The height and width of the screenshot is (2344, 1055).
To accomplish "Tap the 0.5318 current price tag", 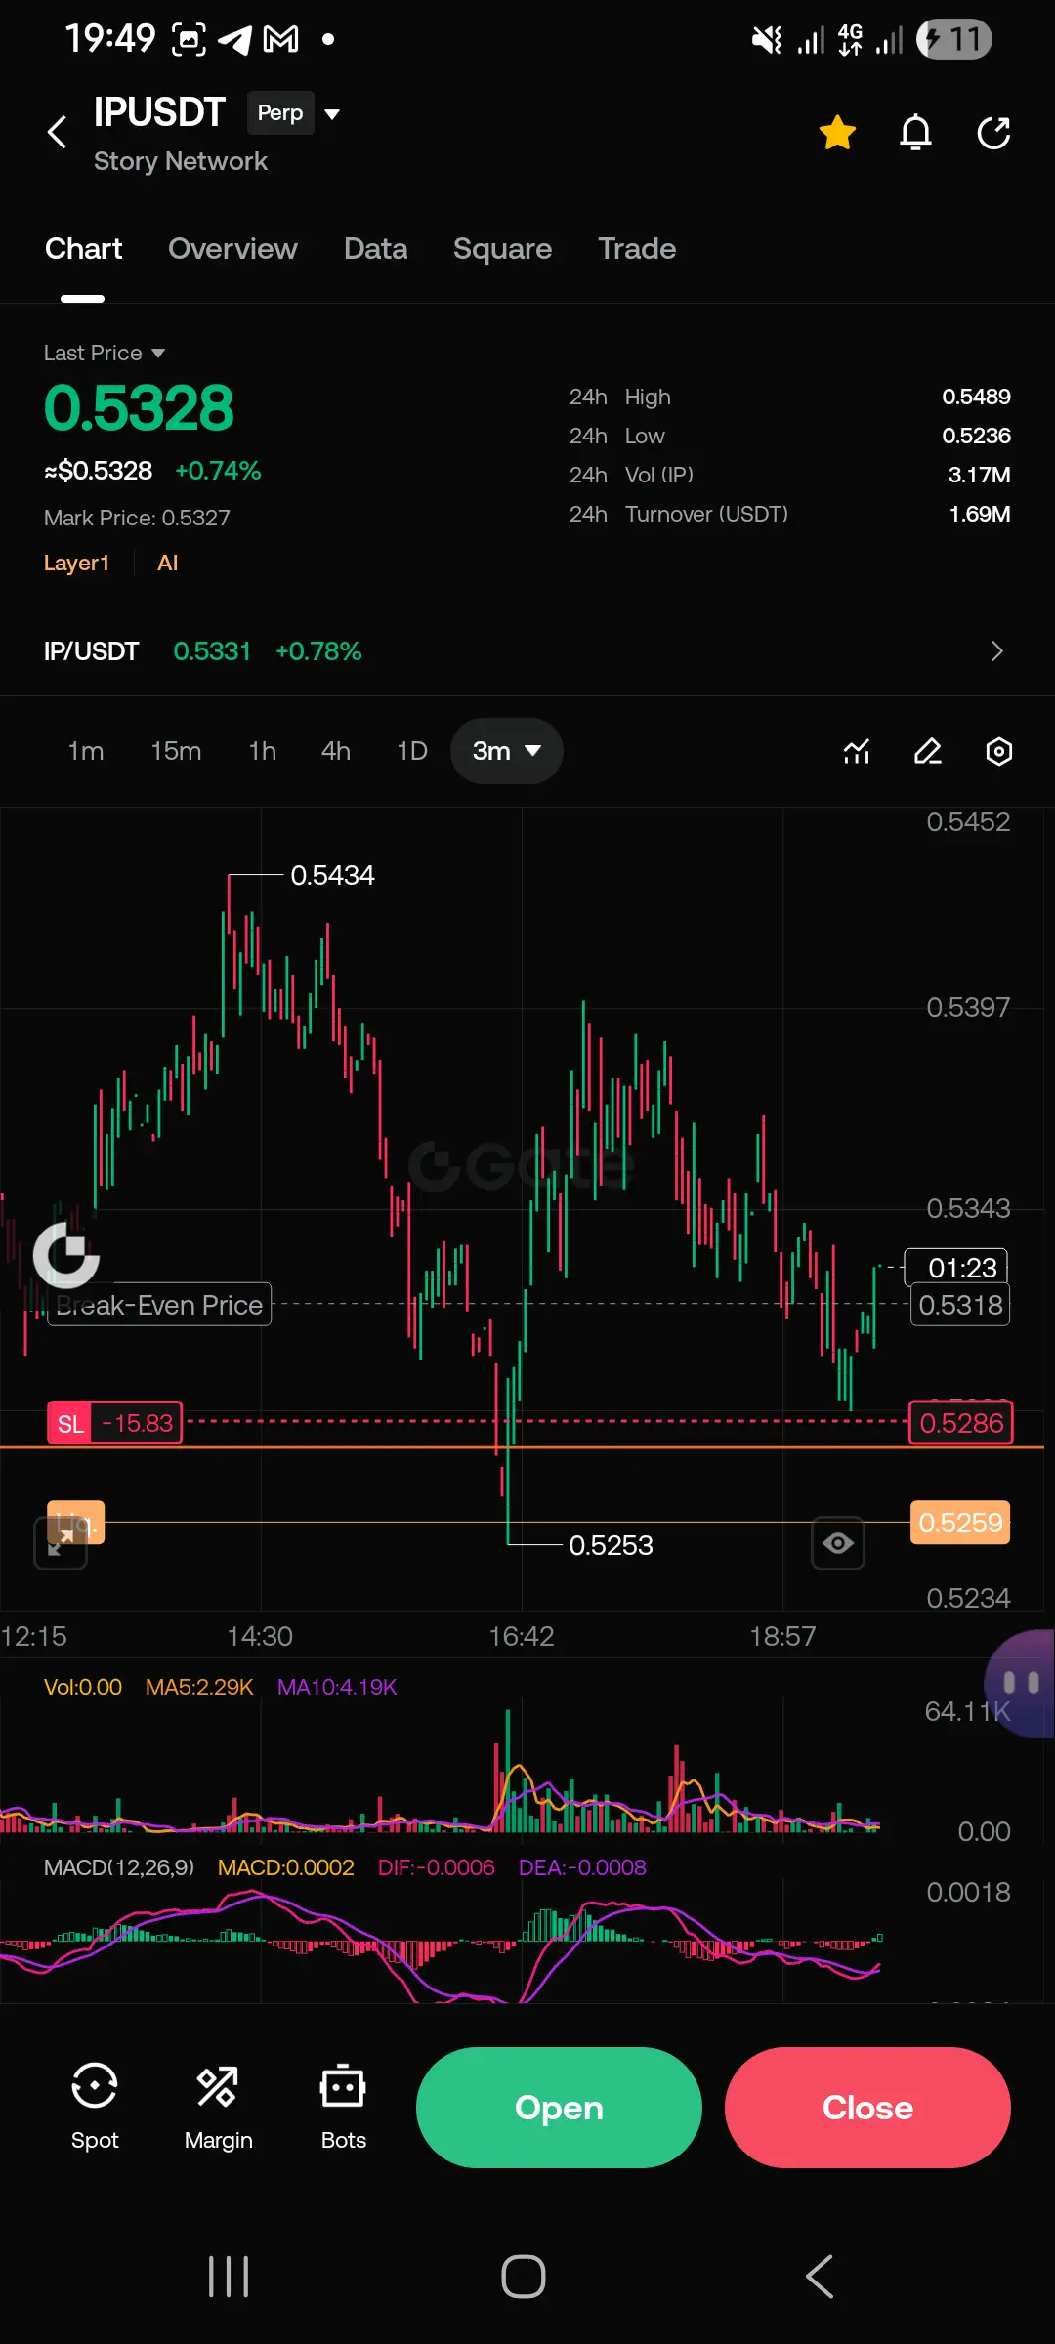I will click(x=960, y=1305).
